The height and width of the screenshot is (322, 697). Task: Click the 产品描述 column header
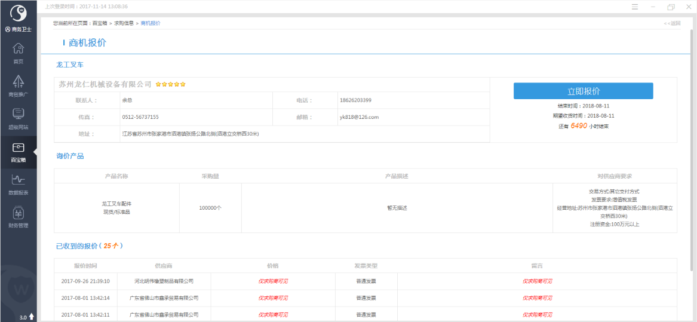[x=397, y=176]
